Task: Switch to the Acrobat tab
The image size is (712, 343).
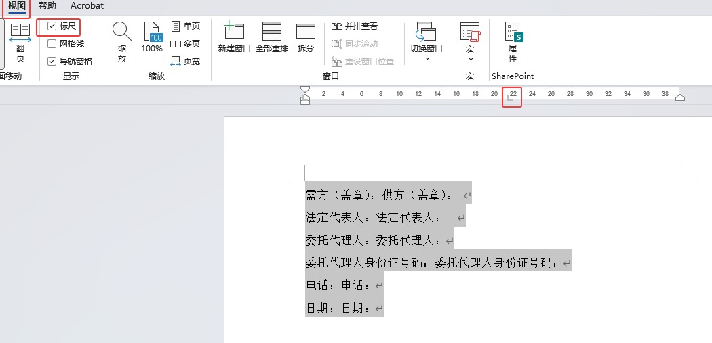Action: coord(87,6)
